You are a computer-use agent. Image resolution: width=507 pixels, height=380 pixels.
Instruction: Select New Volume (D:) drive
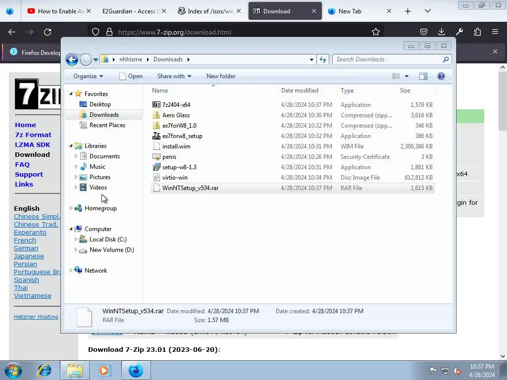(x=111, y=250)
